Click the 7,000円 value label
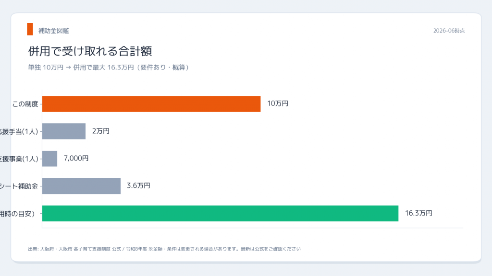 click(76, 158)
